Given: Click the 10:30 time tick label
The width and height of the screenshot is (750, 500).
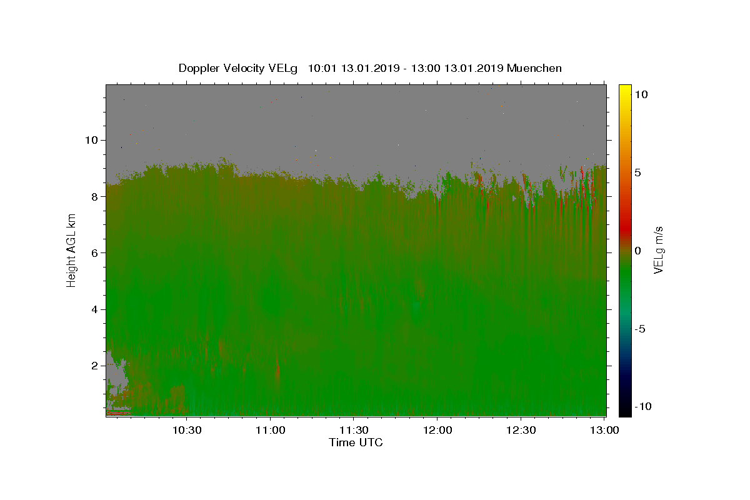Looking at the screenshot, I should (186, 430).
